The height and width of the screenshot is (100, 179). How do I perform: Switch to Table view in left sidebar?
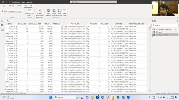(x=2, y=25)
